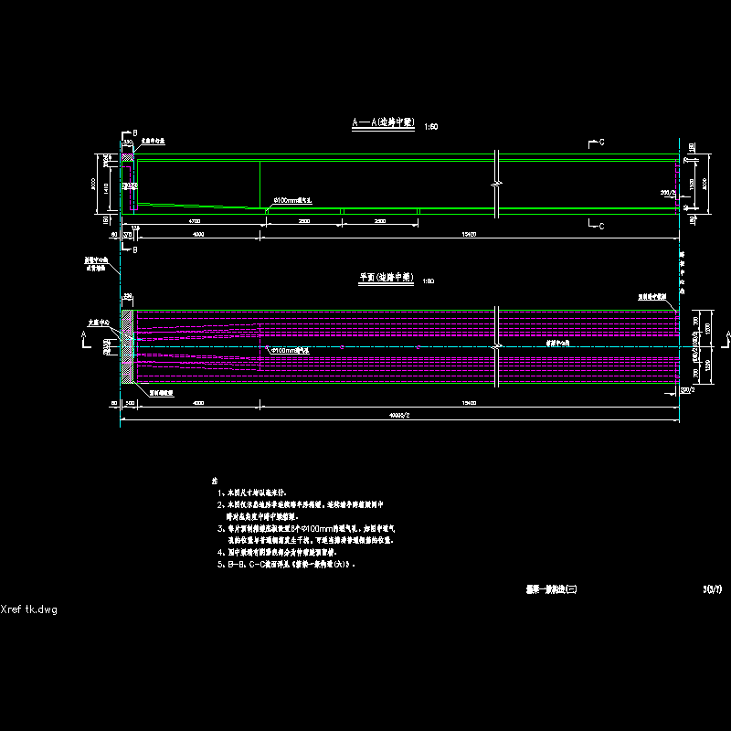Screen dimensions: 731x731
Task: Click break-line symbol in section A—A
Action: coord(496,185)
